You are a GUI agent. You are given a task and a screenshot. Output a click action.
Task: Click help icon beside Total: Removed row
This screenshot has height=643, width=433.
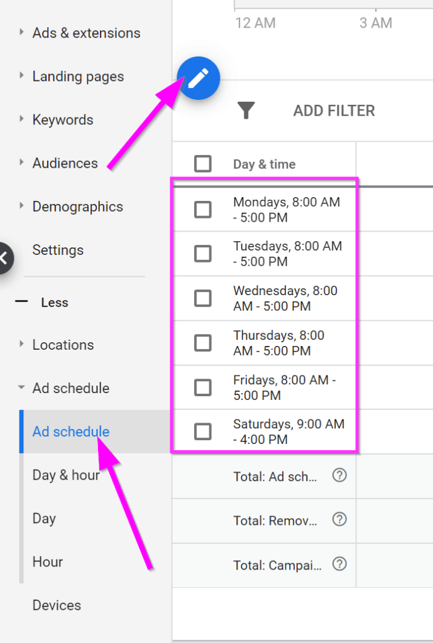339,520
